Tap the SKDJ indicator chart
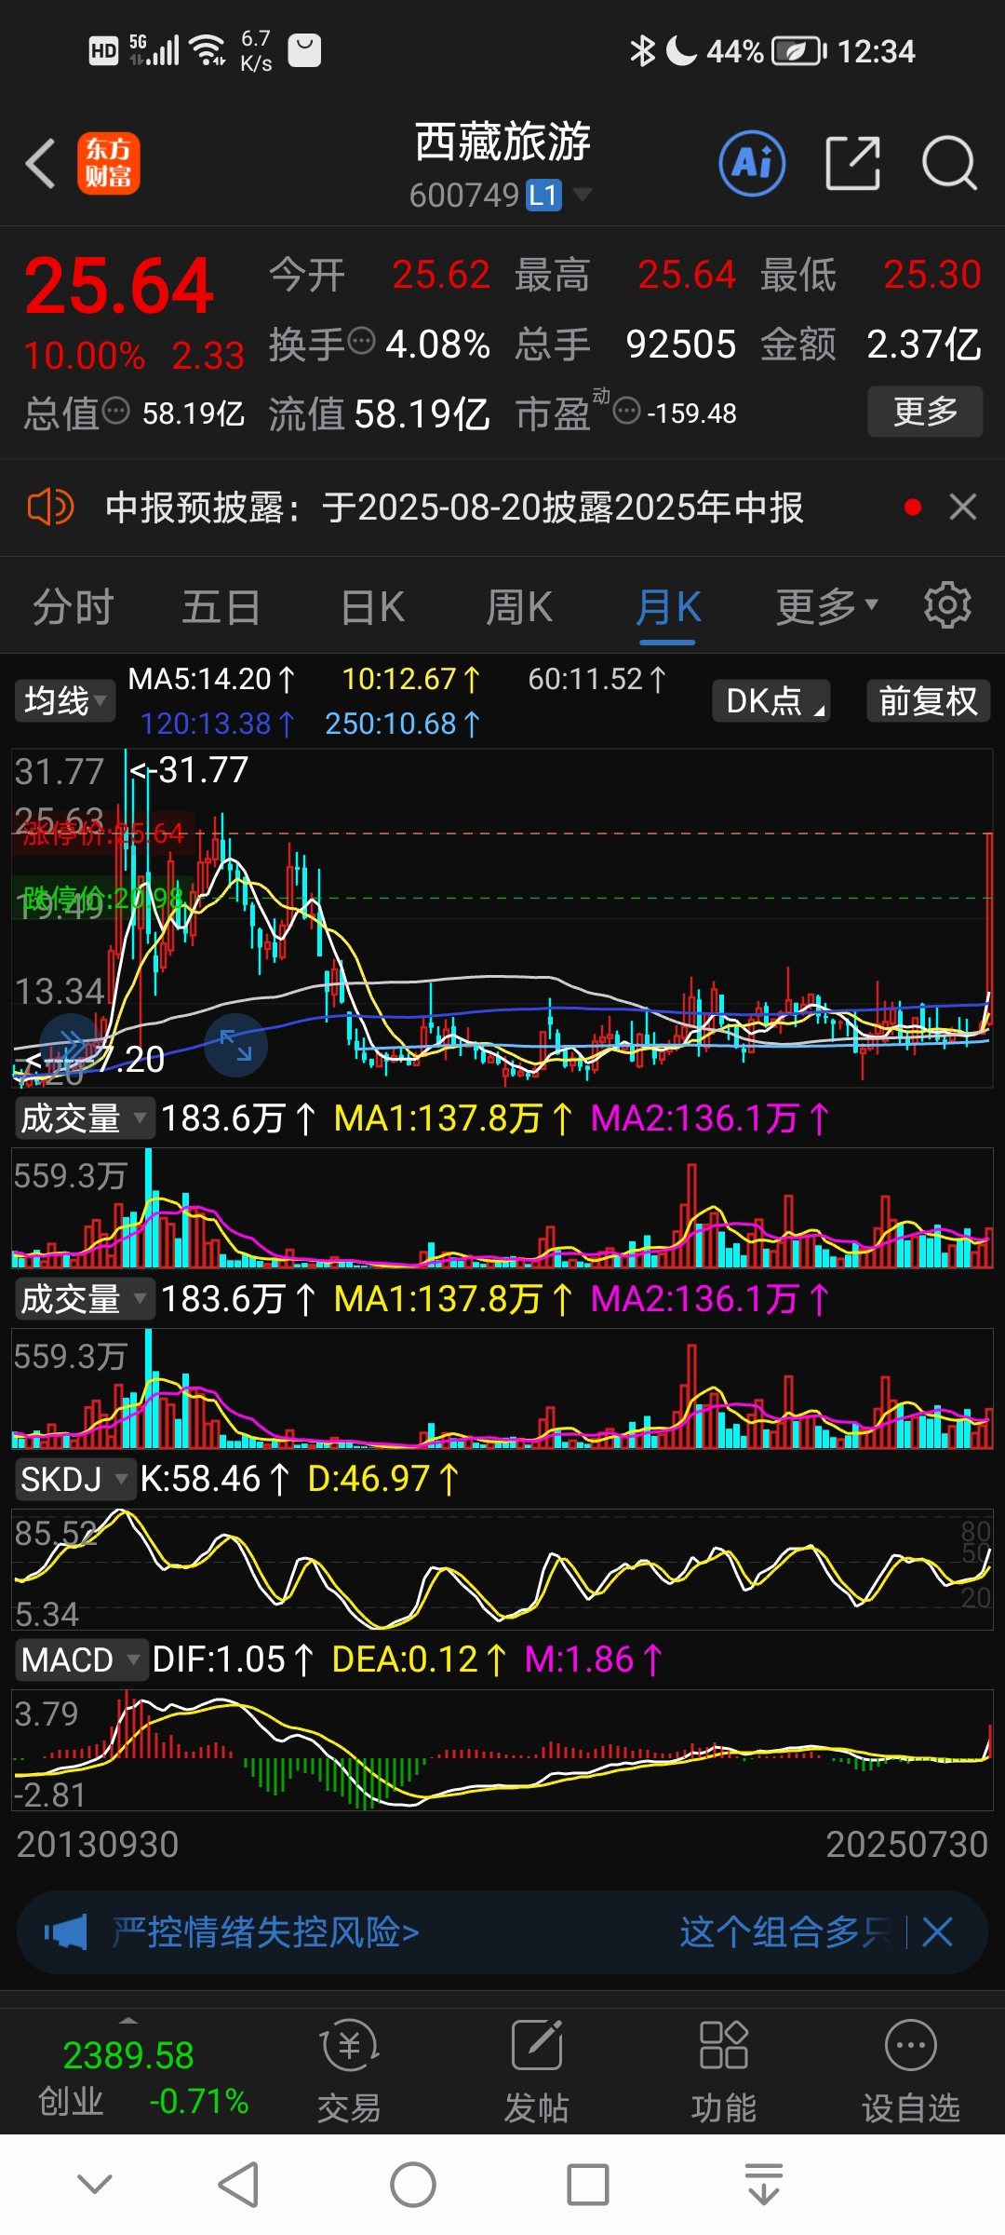This screenshot has height=2235, width=1005. [x=502, y=1569]
